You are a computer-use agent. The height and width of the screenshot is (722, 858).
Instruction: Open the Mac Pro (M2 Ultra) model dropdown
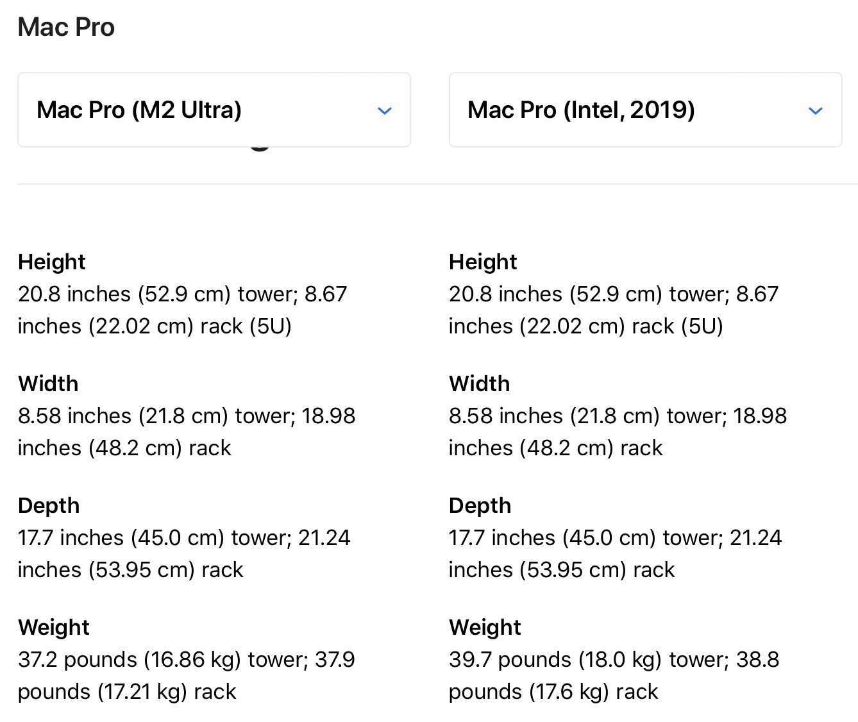(x=214, y=110)
